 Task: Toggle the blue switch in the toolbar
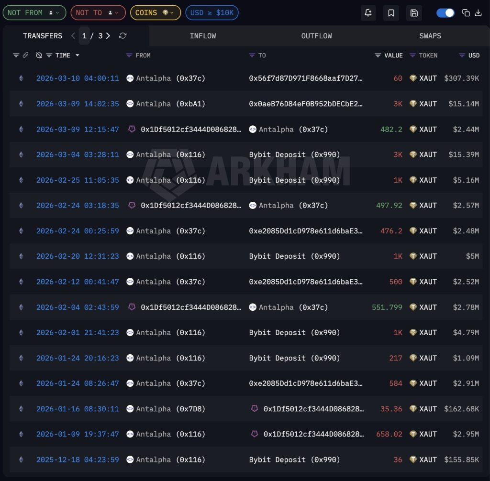click(445, 13)
